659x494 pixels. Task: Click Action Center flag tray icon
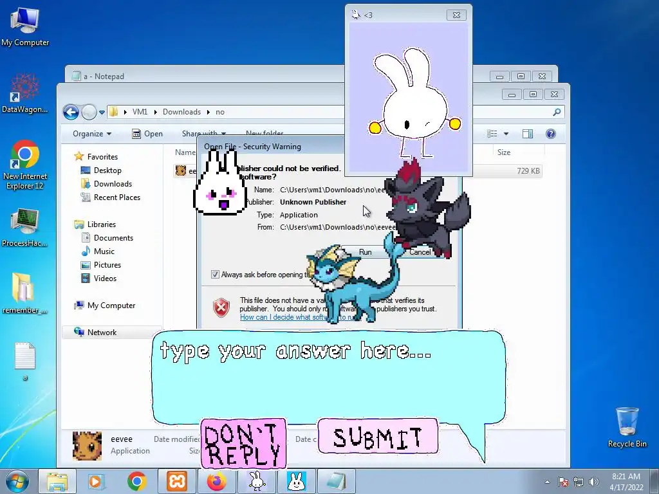[x=563, y=482]
